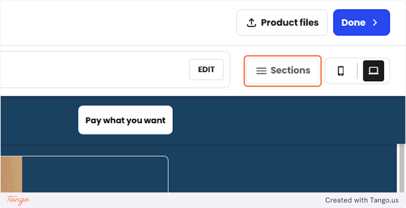Image resolution: width=406 pixels, height=208 pixels.
Task: Select the tan product image thumbnail
Action: (x=11, y=174)
